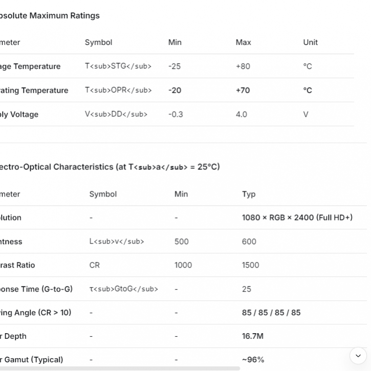This screenshot has height=371, width=371.
Task: Select the 1080 × RGB × 2400 resolution value
Action: click(297, 217)
